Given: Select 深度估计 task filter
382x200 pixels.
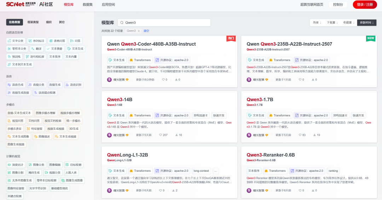Looking at the screenshot, I should pos(15,165).
